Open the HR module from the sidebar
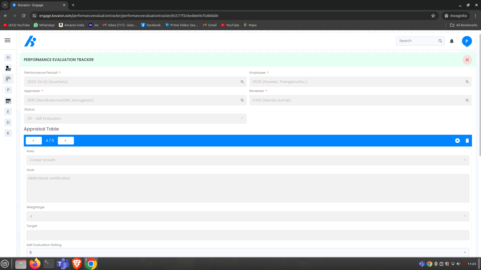Viewport: 481px width, 270px height. pyautogui.click(x=8, y=68)
